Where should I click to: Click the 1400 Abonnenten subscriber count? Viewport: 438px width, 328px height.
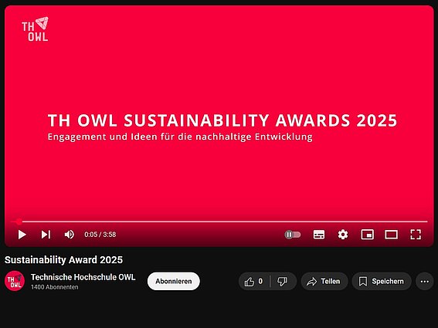pos(55,287)
